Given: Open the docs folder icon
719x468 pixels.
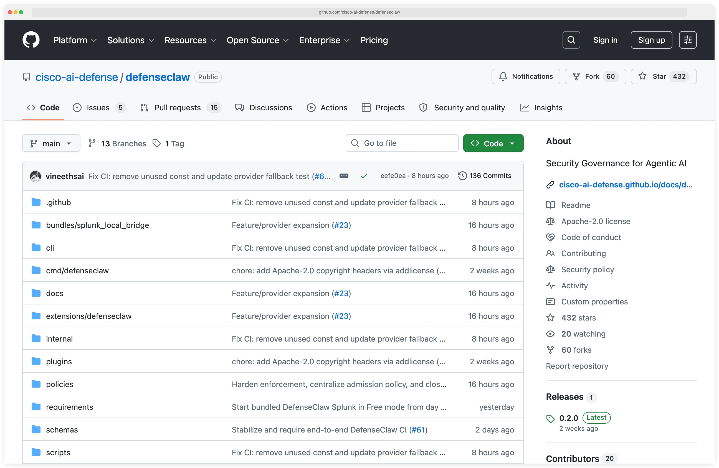Looking at the screenshot, I should click(36, 292).
